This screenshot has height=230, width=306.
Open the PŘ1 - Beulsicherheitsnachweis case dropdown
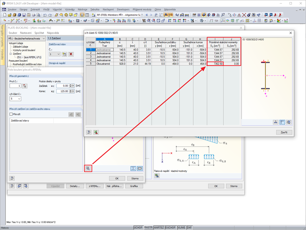point(43,38)
